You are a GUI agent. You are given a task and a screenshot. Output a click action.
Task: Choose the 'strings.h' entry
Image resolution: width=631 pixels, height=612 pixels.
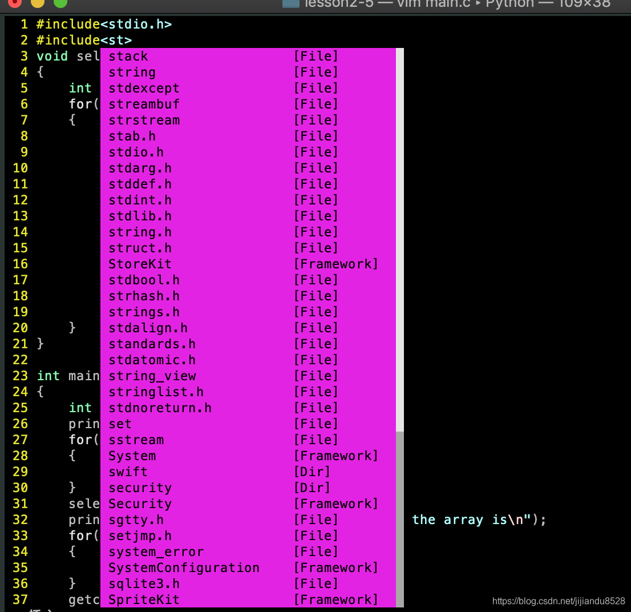248,312
